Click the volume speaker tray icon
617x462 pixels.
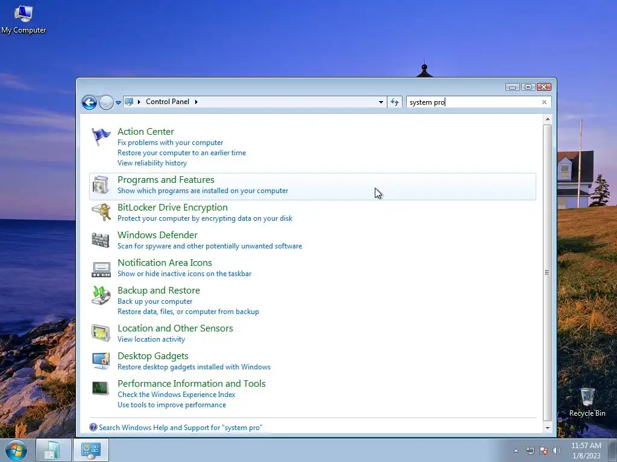click(556, 451)
